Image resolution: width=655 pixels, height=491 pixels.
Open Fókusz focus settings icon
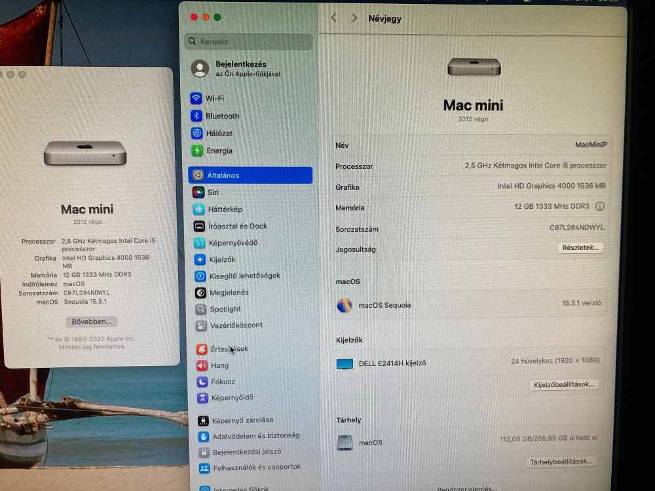(202, 382)
